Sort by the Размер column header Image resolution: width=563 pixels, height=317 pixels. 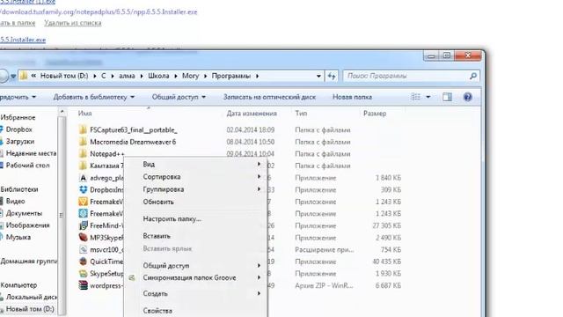375,114
